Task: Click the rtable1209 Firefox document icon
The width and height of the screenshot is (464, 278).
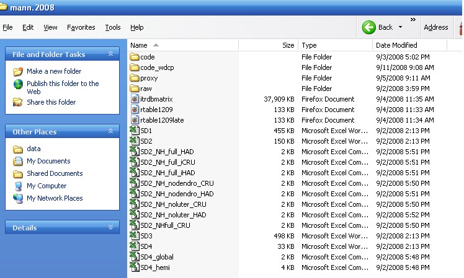Action: [x=135, y=110]
